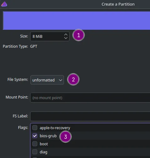Select the GPT partition type text
The width and height of the screenshot is (150, 158).
[34, 46]
